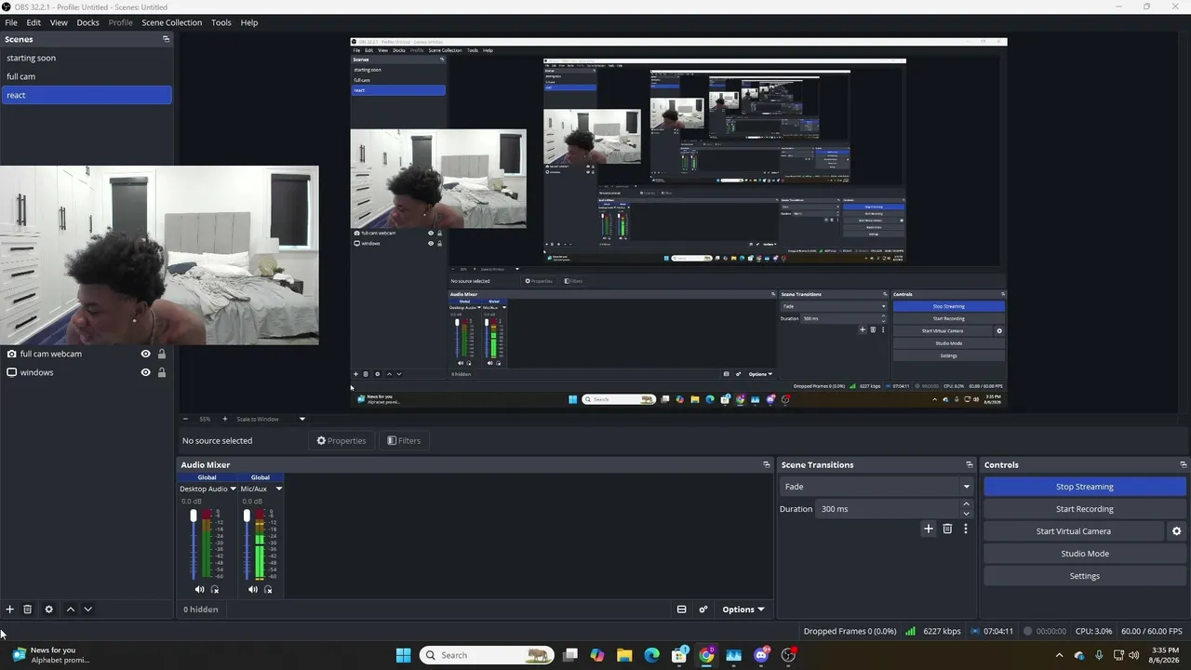
Task: Open Discord from taskbar
Action: point(761,655)
